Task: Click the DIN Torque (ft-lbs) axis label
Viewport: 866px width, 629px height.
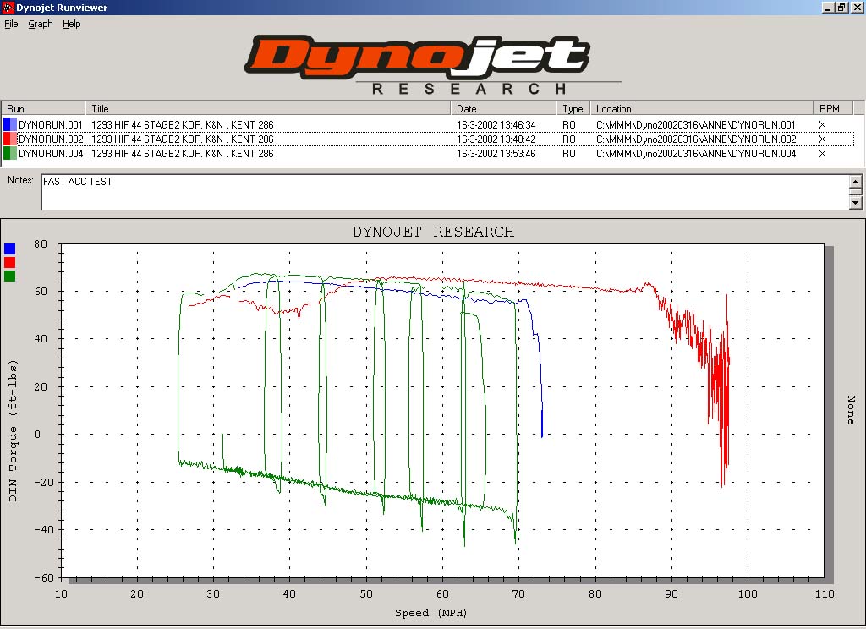Action: [x=14, y=430]
